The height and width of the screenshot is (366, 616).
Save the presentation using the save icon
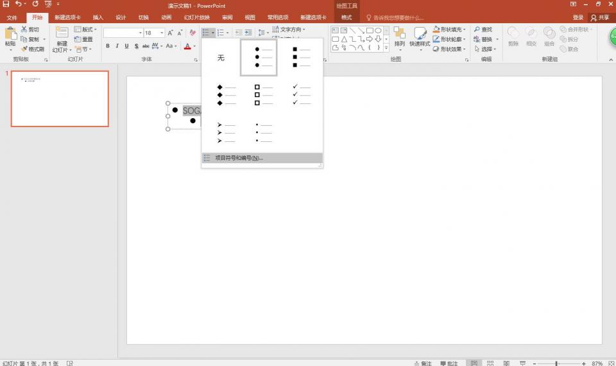(x=6, y=4)
